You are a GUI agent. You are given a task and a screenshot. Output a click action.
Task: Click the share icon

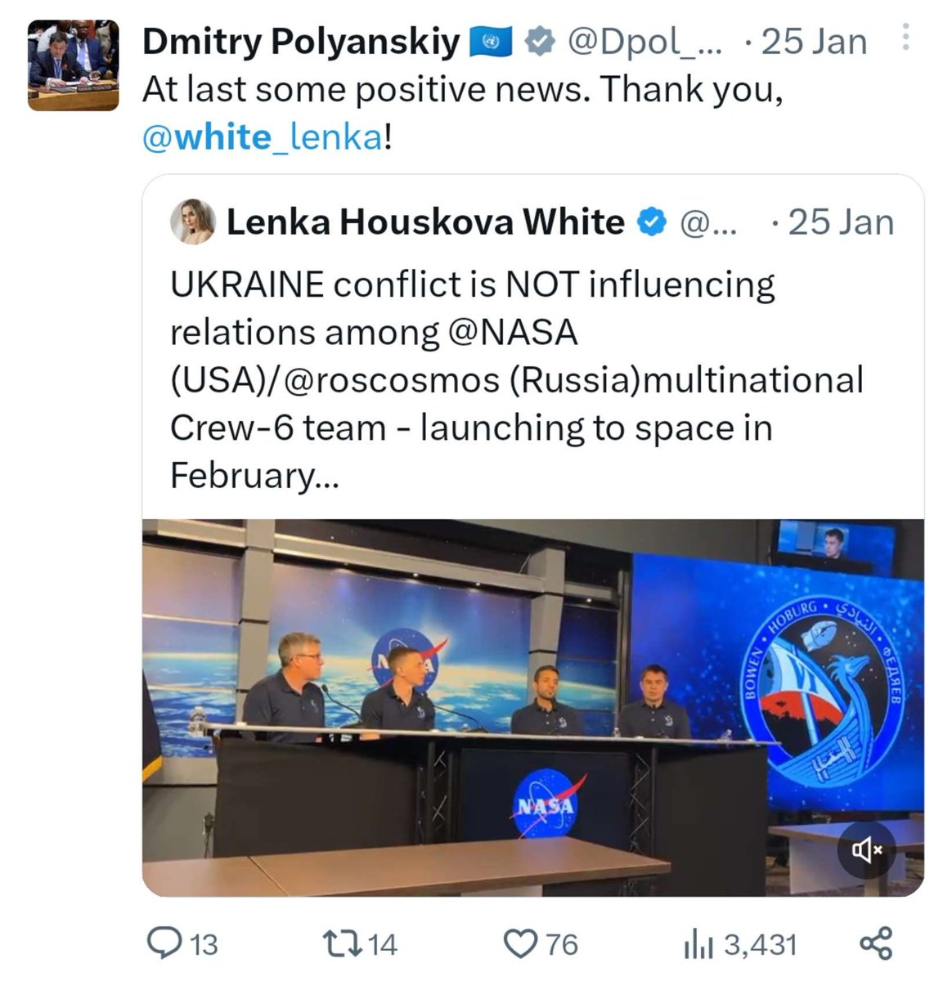[x=876, y=943]
